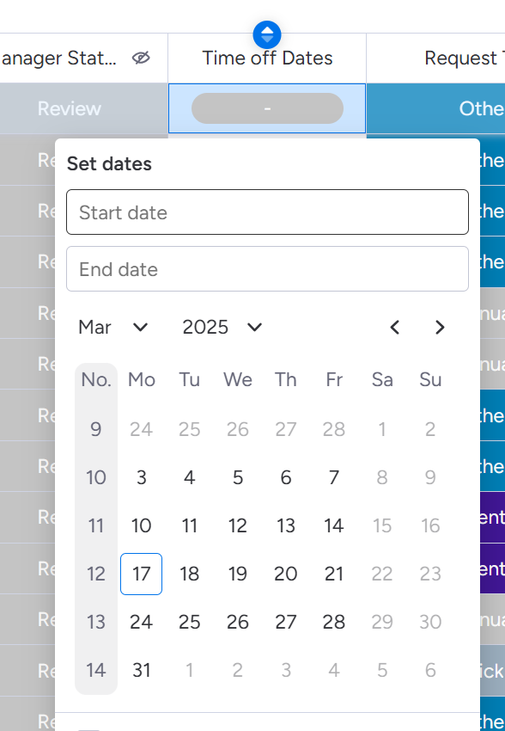Click a Review cell under Manager Status

[x=69, y=109]
